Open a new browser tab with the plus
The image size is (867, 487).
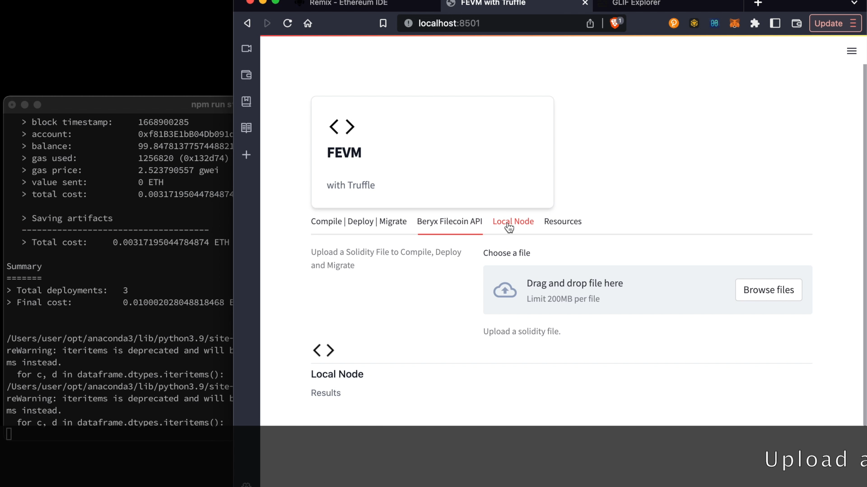[x=758, y=3]
